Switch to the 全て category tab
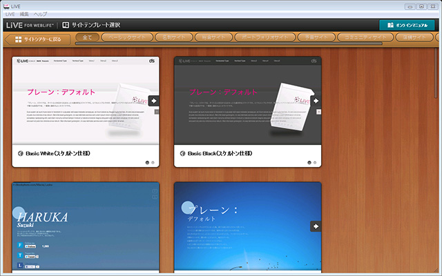The height and width of the screenshot is (276, 442). pos(88,38)
